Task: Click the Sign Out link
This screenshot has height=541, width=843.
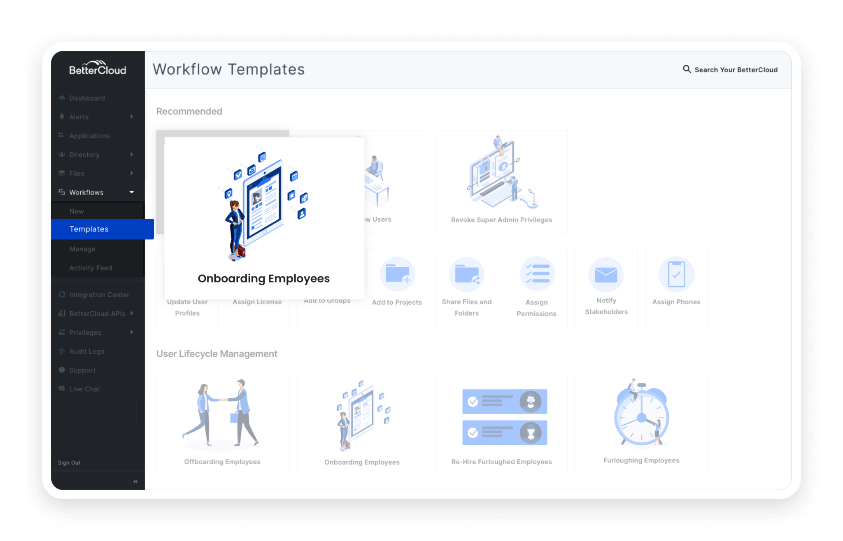Action: click(x=69, y=462)
